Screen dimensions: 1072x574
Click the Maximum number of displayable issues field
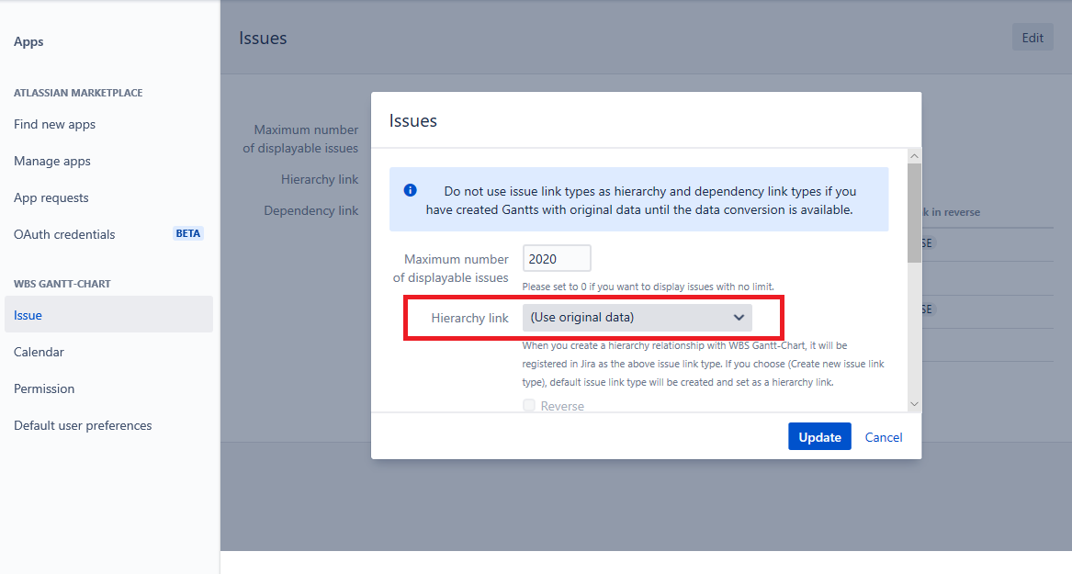(x=557, y=259)
